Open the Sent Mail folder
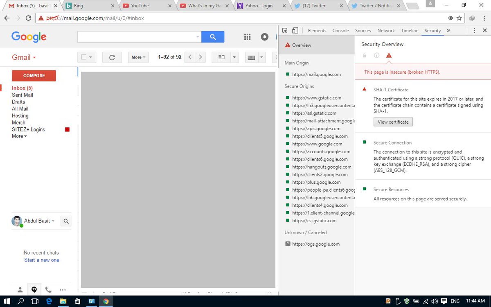491x307 pixels. tap(23, 95)
